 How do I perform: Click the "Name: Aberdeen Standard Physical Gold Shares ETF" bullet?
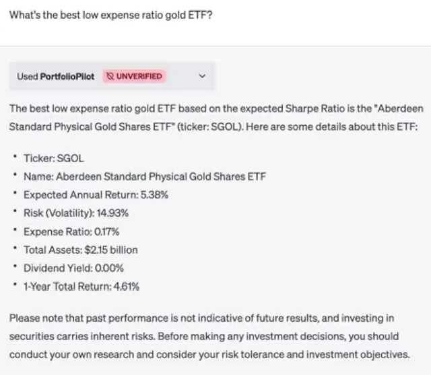tap(144, 176)
